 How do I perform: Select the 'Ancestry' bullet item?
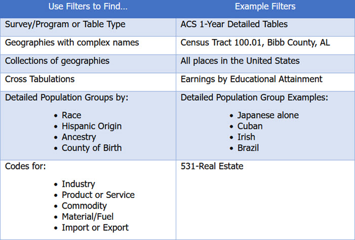tap(79, 137)
